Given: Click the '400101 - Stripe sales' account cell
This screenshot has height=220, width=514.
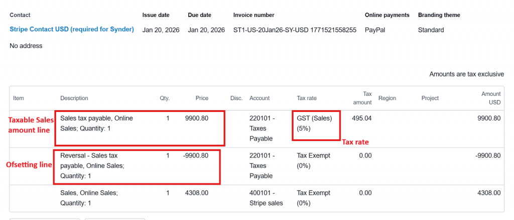Looking at the screenshot, I should (x=266, y=197).
